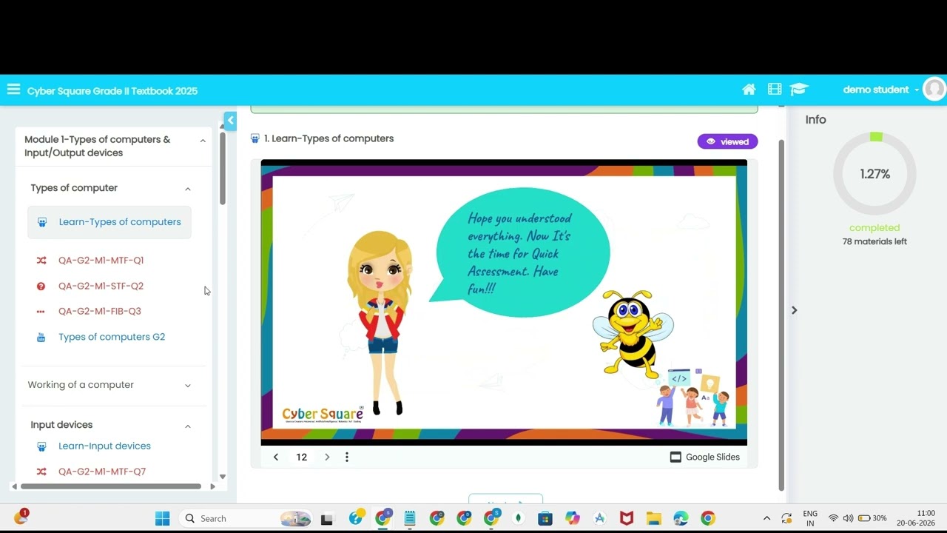This screenshot has height=533, width=947.
Task: Open QA-G2-M1-MTF-Q7 quiz
Action: (x=102, y=472)
